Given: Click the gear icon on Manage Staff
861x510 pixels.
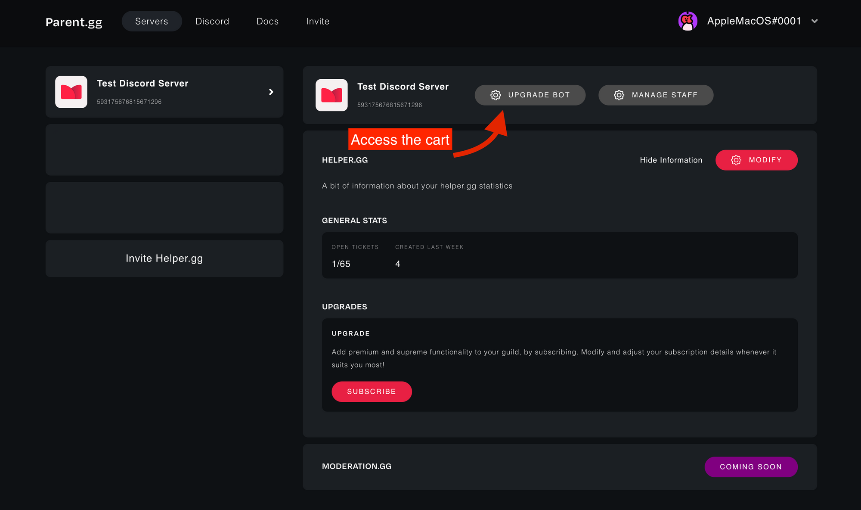Looking at the screenshot, I should pyautogui.click(x=619, y=95).
